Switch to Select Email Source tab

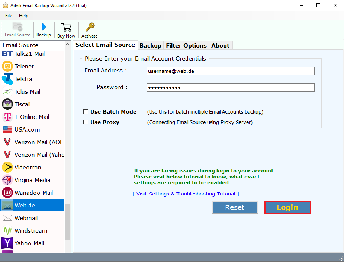click(x=105, y=45)
